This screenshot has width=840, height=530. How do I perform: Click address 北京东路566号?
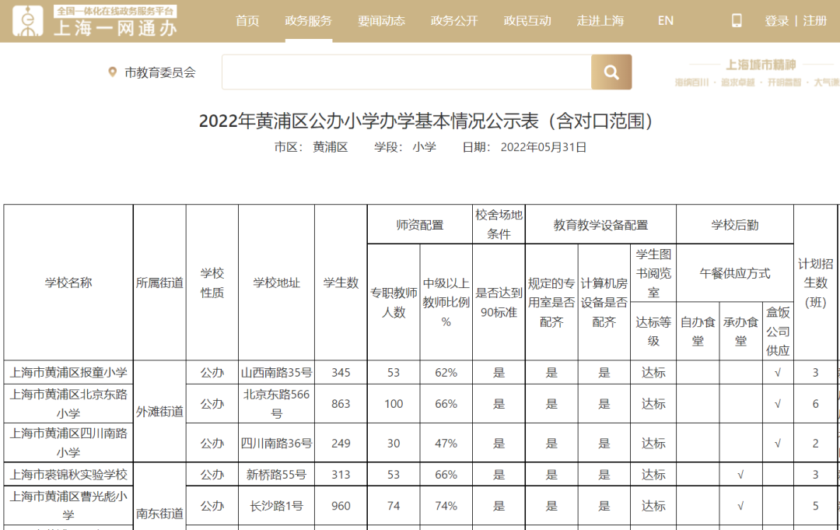pyautogui.click(x=276, y=403)
